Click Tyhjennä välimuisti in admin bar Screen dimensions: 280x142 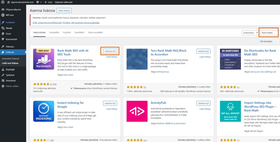64,2
